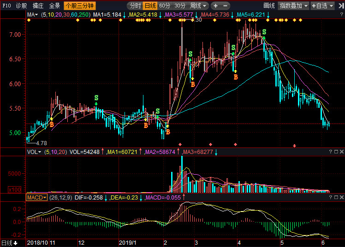Click the MA1=5.184 value

[x=107, y=15]
